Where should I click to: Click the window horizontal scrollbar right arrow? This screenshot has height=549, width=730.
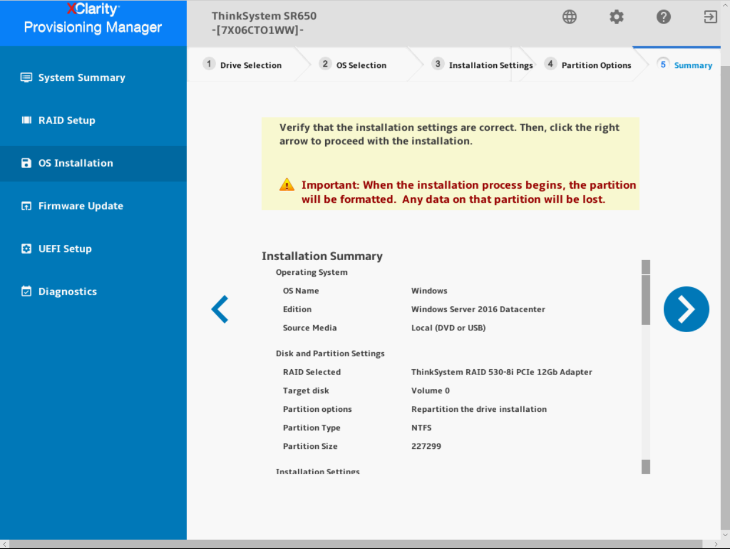click(x=716, y=544)
